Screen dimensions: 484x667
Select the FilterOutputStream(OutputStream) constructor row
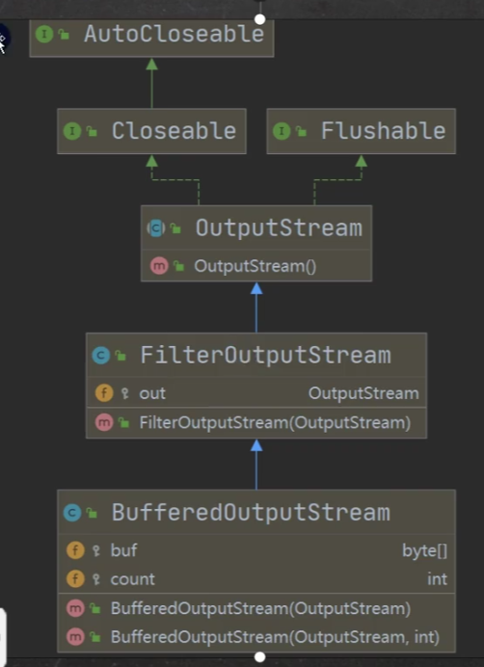[256, 423]
